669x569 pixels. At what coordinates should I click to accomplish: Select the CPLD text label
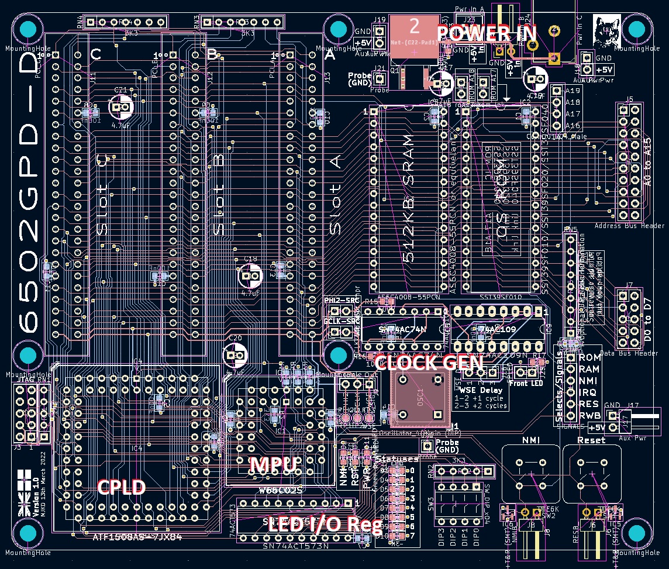[121, 487]
